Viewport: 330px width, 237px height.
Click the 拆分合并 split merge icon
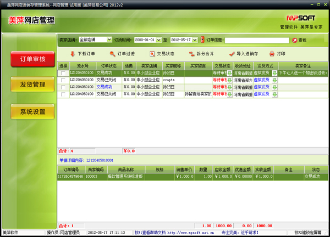[x=191, y=54]
